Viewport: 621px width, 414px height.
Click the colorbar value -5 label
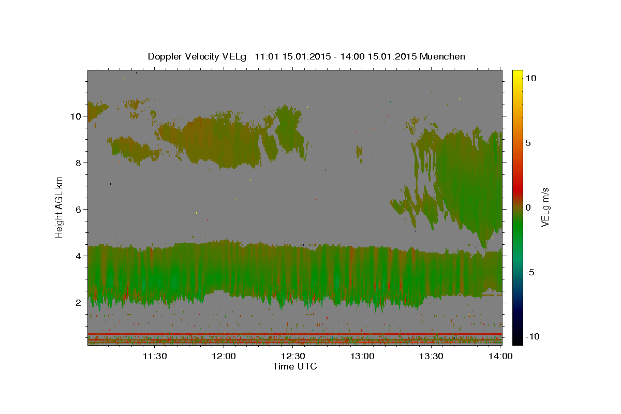(530, 272)
